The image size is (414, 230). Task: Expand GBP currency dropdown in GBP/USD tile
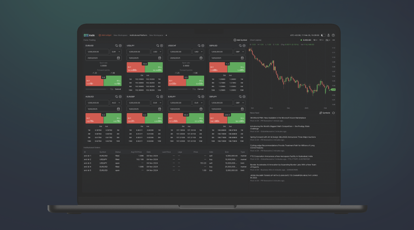click(x=240, y=52)
